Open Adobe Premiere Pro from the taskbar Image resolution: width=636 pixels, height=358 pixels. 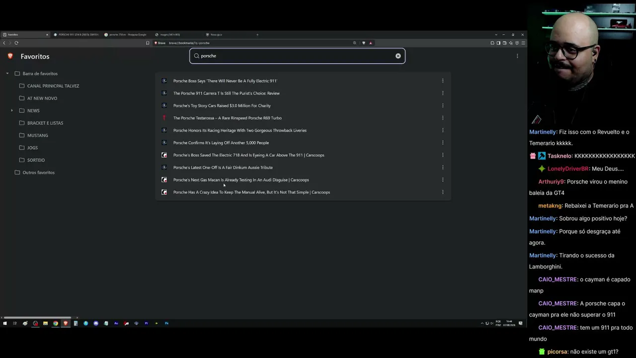coord(147,323)
